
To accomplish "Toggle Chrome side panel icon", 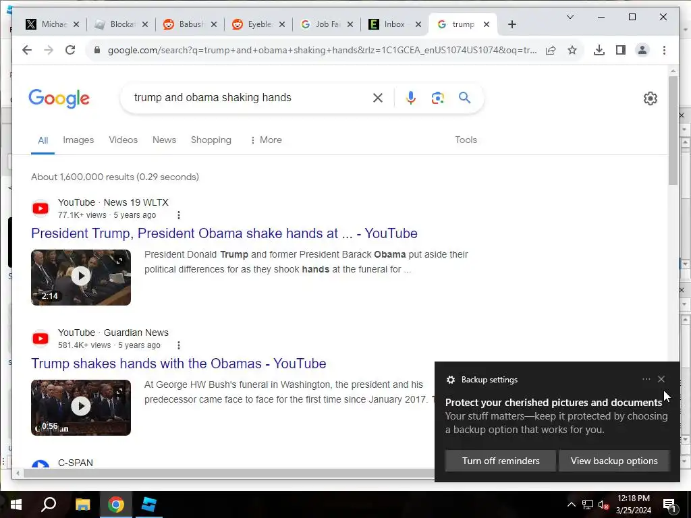I will tap(621, 50).
